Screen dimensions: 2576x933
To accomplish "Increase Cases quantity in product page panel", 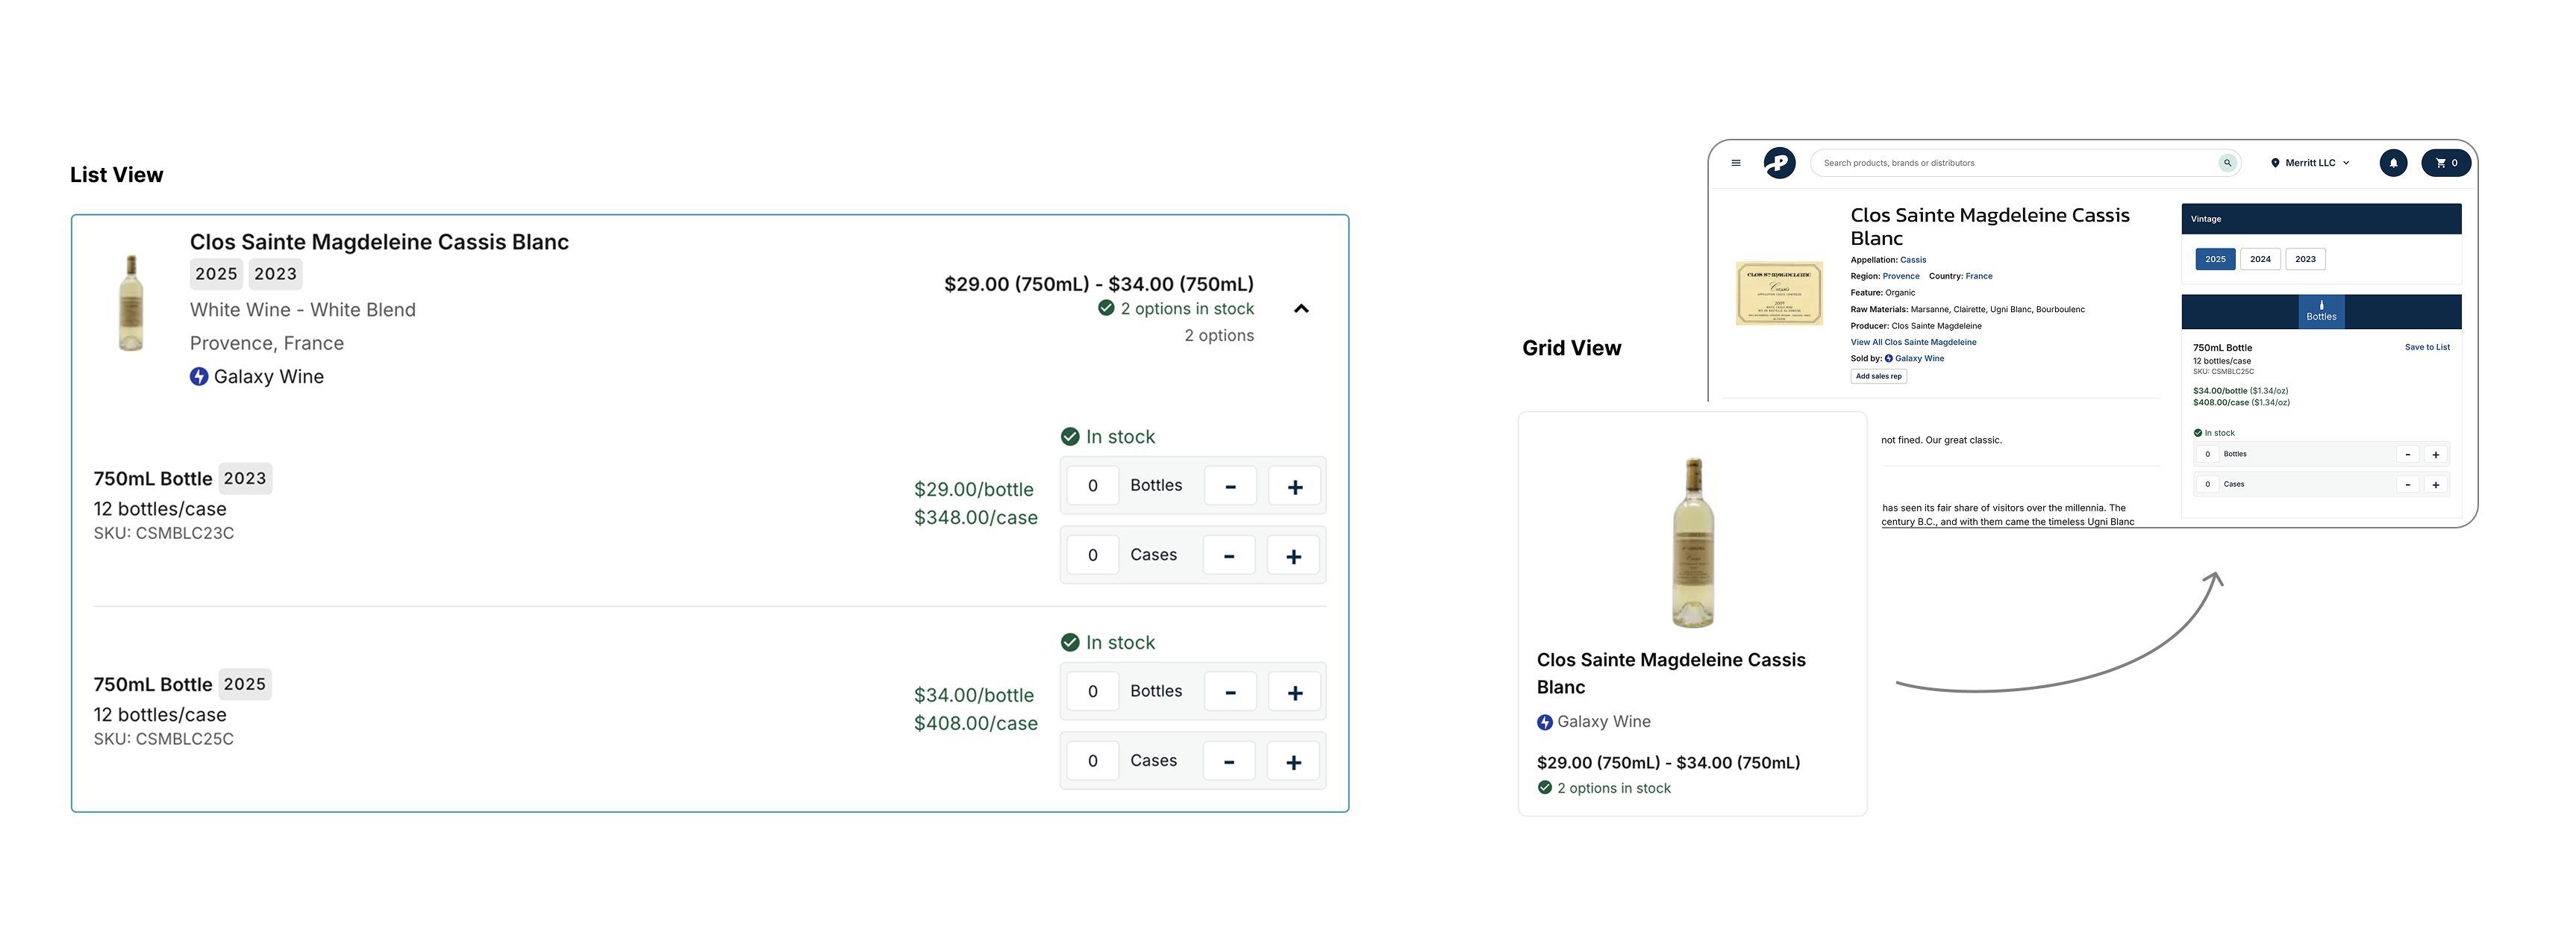I will click(x=2435, y=485).
